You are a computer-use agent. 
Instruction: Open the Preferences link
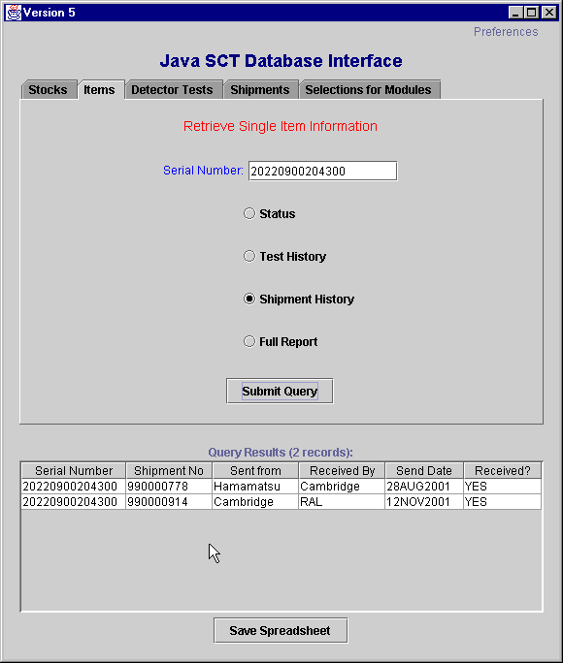[506, 32]
